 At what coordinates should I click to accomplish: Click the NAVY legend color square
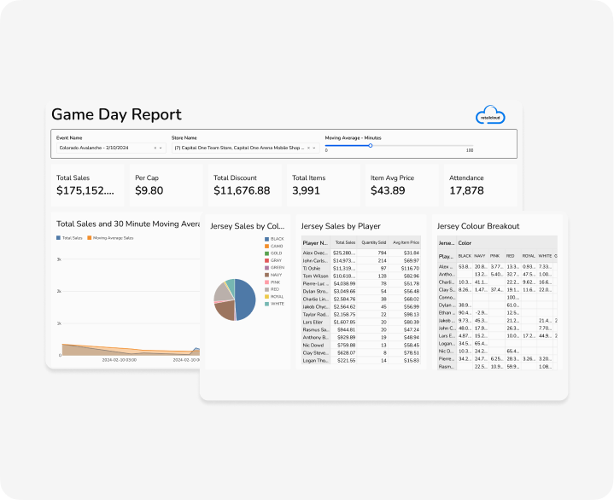[x=266, y=275]
